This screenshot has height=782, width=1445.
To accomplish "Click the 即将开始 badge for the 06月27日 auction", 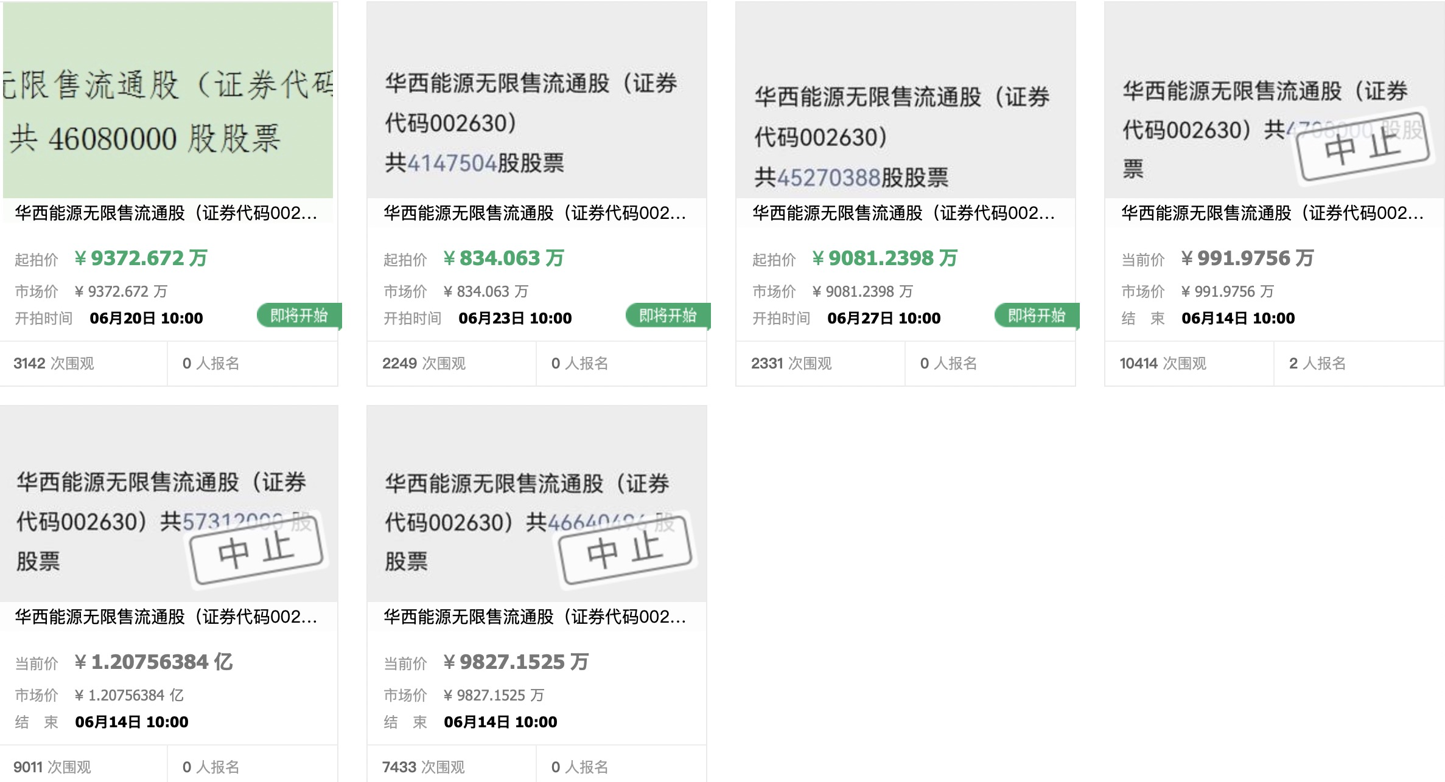I will pos(1037,316).
